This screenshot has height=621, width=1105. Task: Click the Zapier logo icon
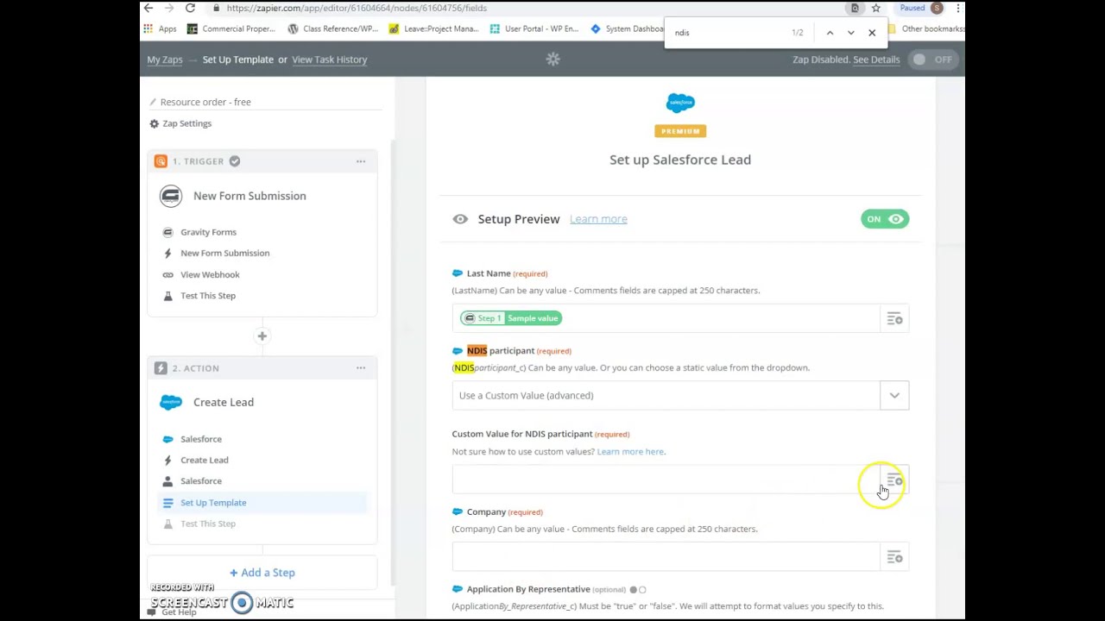tap(552, 59)
